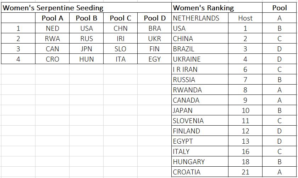
Task: Select the IRI cell in Pool C
Action: pyautogui.click(x=120, y=39)
